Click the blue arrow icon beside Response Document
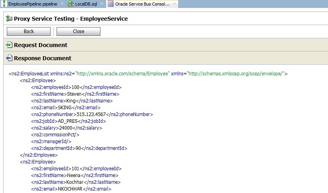This screenshot has width=328, height=193. click(x=9, y=58)
